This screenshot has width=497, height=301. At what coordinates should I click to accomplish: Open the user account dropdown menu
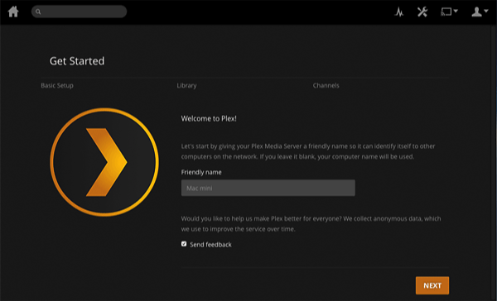coord(480,12)
